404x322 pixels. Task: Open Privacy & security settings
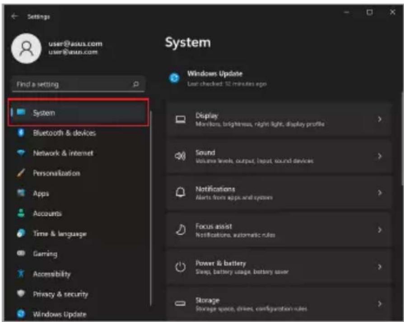(79, 294)
